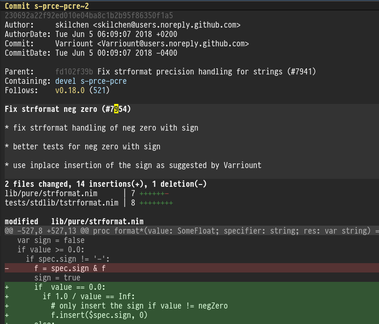Toggle the @@ -527,8 +527,13 hunk header

(192, 231)
